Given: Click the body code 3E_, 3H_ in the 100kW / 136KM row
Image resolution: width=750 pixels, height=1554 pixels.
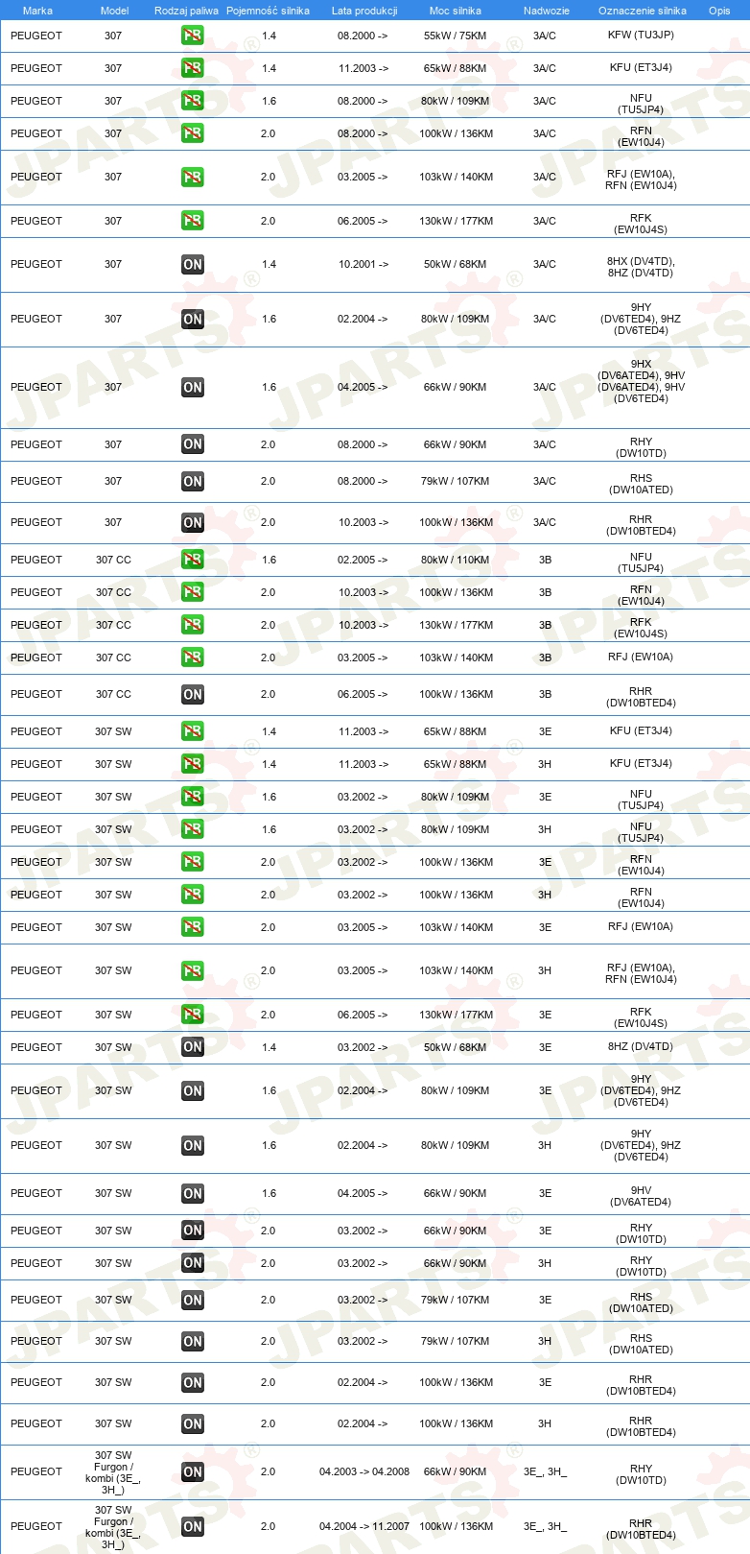Looking at the screenshot, I should pyautogui.click(x=545, y=1526).
